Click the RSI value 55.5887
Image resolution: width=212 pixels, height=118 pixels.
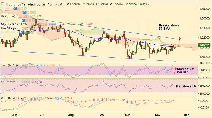(39, 82)
